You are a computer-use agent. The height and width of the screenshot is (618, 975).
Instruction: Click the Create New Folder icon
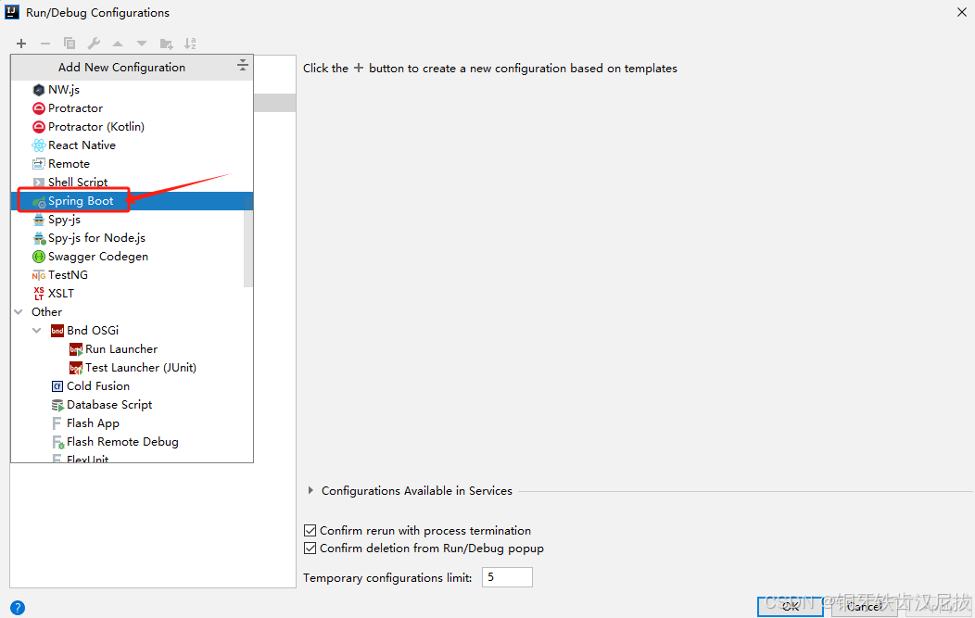[x=166, y=44]
